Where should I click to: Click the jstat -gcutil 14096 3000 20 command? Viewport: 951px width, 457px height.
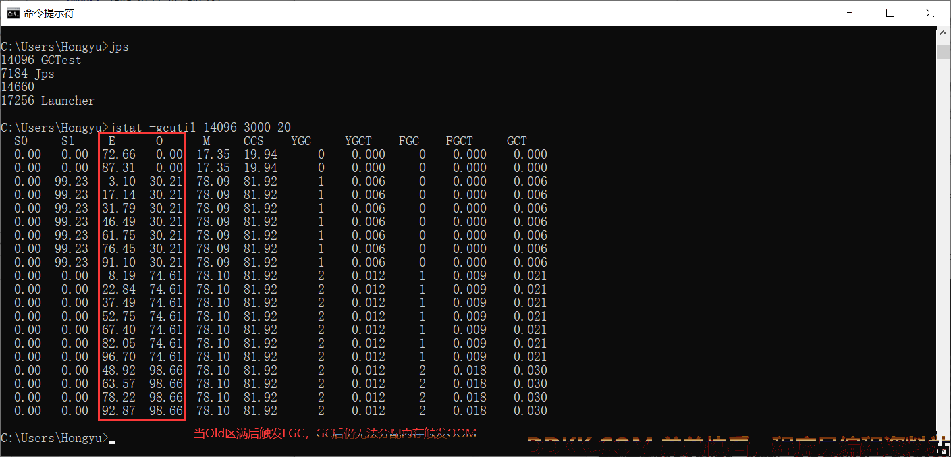pyautogui.click(x=200, y=128)
